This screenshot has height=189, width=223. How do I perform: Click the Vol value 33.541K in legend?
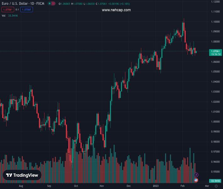(x=13, y=15)
